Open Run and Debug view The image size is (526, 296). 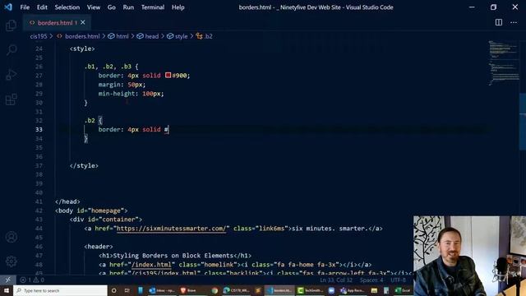[11, 75]
